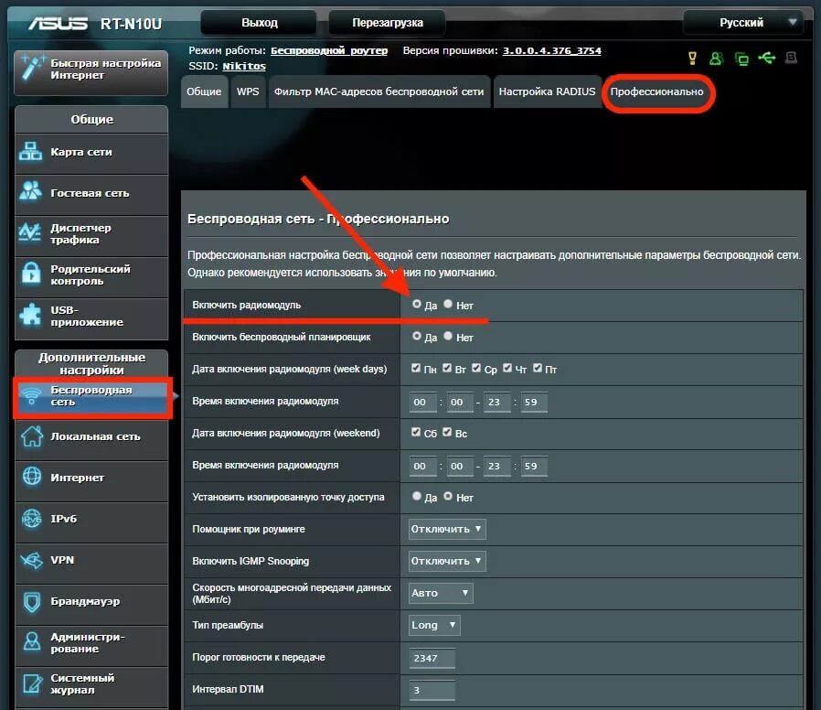This screenshot has height=710, width=821.
Task: Click the SSID Nikitos link
Action: (244, 67)
